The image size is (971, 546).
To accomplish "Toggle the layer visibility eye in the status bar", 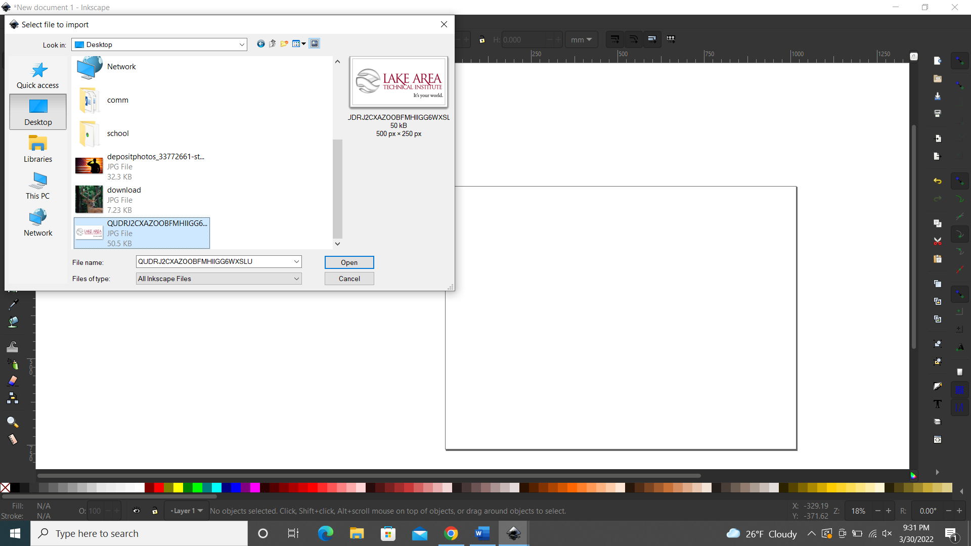I will click(x=136, y=511).
